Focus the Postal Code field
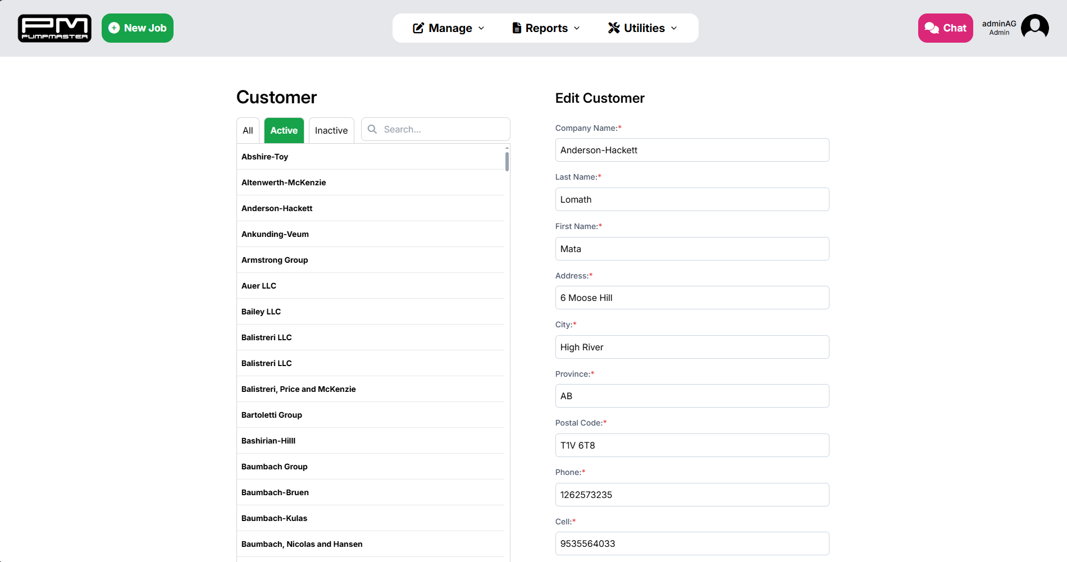The height and width of the screenshot is (562, 1067). pos(692,445)
